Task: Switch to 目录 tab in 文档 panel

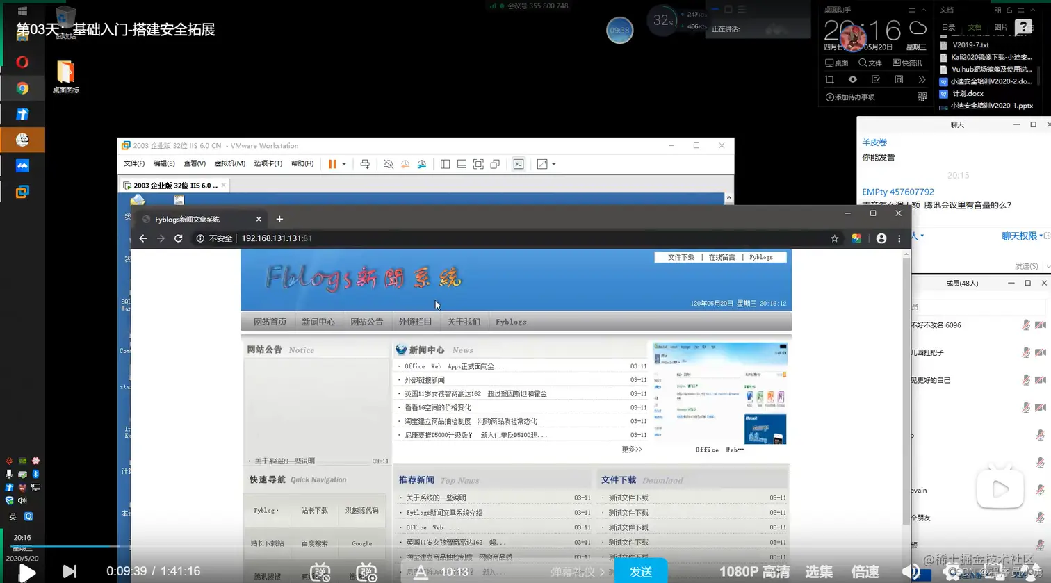Action: 948,27
